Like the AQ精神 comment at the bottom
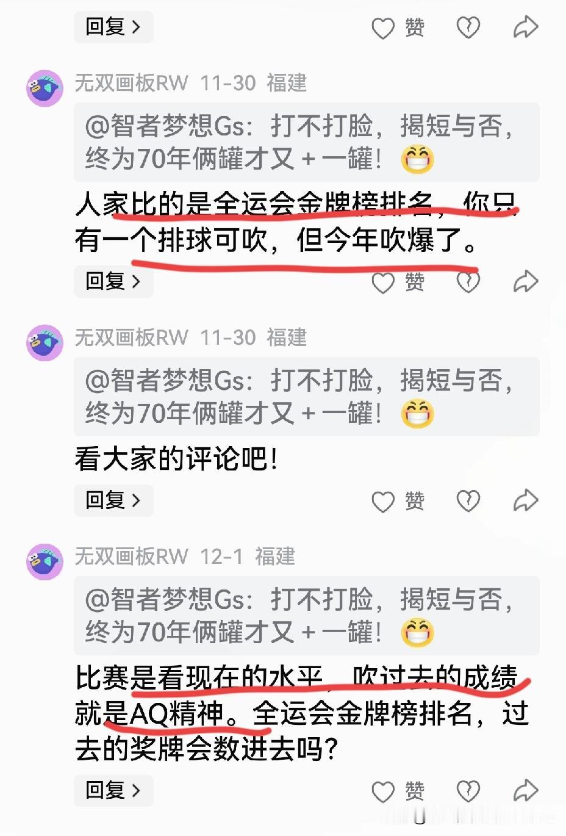The height and width of the screenshot is (836, 566). point(383,792)
